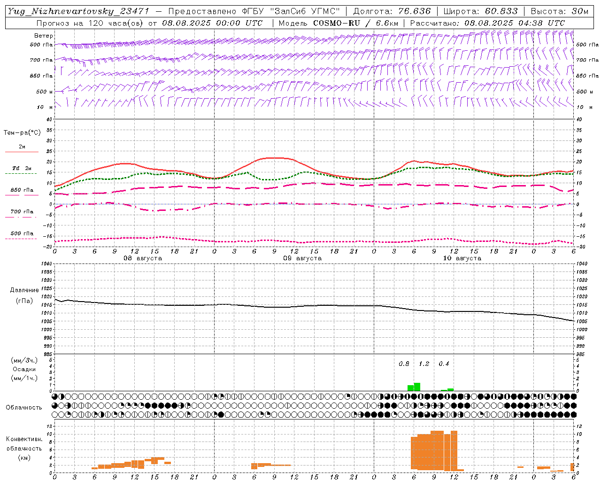
Task: Click the 'Осадки' precipitation panel label
Action: click(x=24, y=369)
